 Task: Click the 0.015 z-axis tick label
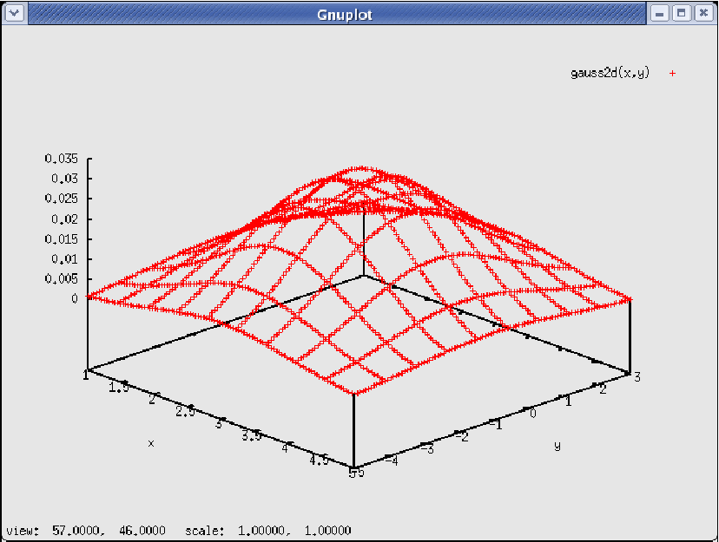[x=62, y=239]
